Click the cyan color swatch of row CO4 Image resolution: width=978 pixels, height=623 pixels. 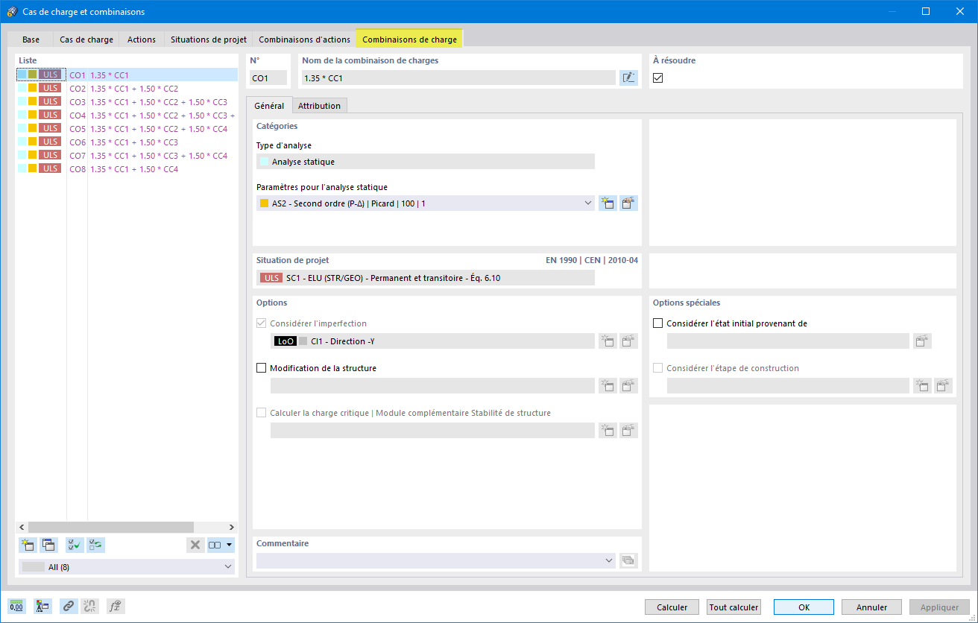(x=22, y=115)
